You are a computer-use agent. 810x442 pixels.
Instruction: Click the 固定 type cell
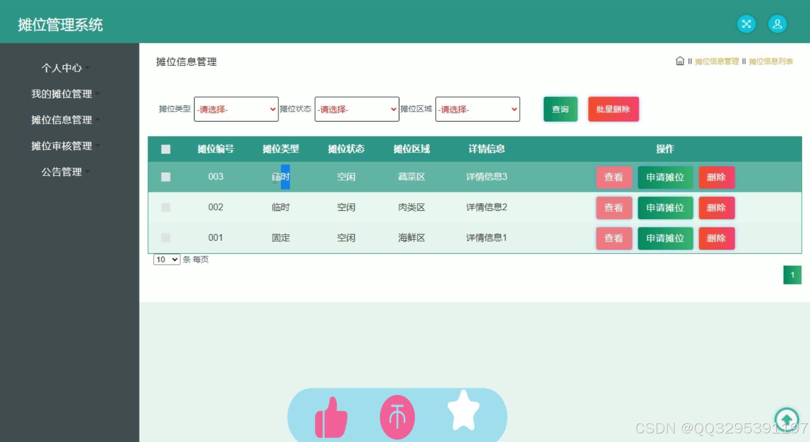pos(281,238)
